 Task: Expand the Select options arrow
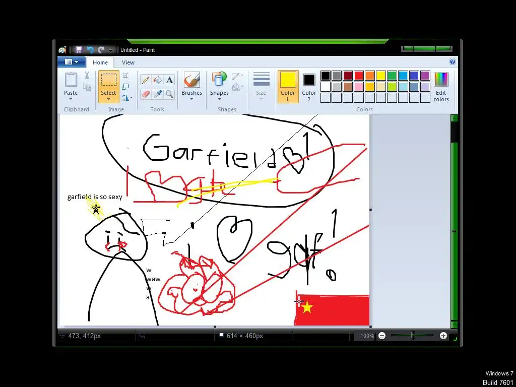tap(109, 99)
